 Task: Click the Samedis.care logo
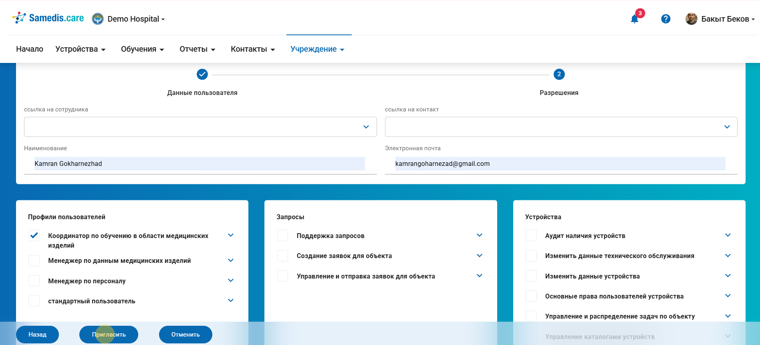click(x=48, y=18)
